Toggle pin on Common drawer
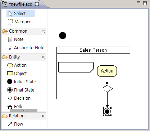This screenshot has width=150, height=131. point(44,31)
